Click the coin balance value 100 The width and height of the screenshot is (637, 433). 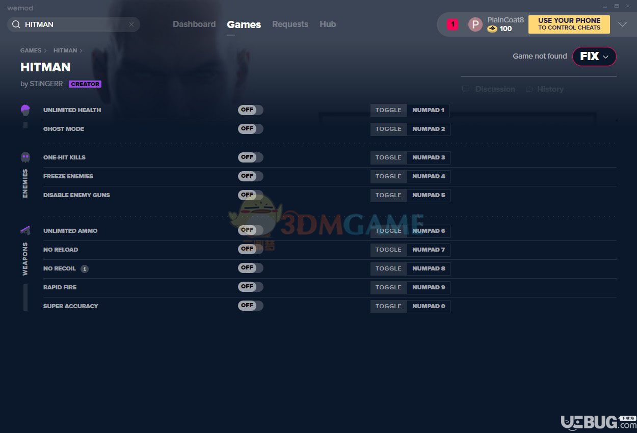click(506, 29)
